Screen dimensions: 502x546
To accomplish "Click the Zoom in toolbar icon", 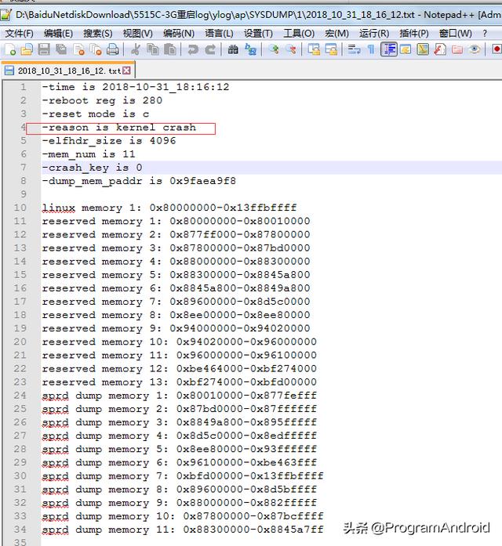I will (274, 49).
